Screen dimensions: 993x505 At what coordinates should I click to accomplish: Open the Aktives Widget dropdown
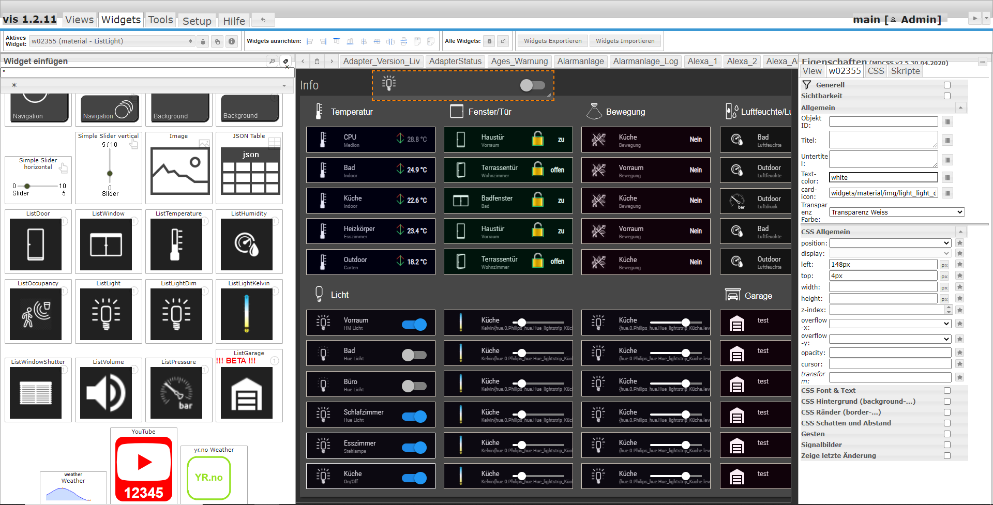(x=112, y=41)
